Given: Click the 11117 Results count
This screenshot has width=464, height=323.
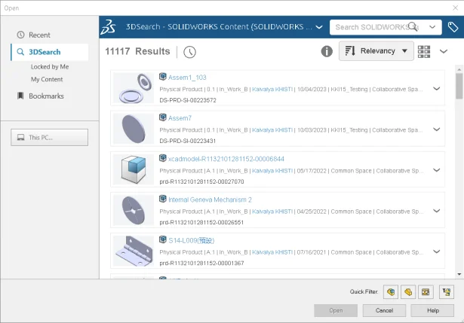Looking at the screenshot, I should coord(137,51).
